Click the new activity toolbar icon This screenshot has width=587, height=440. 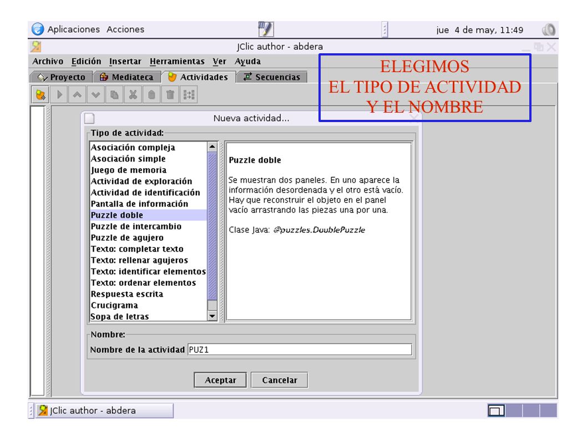click(x=41, y=95)
